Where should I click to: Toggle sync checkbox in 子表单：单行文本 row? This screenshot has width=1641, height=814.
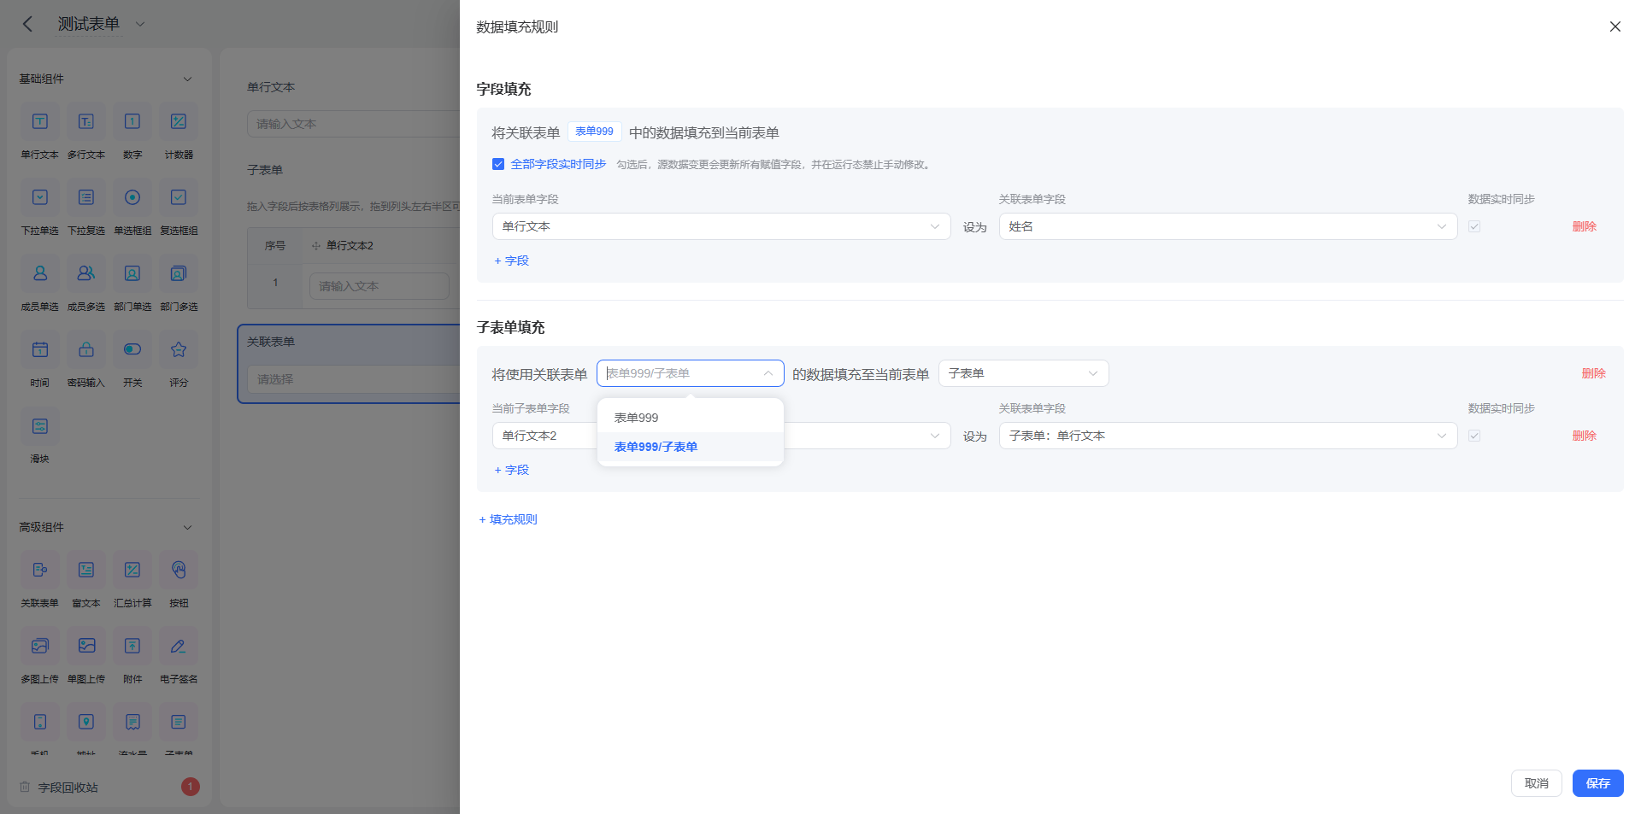coord(1474,436)
